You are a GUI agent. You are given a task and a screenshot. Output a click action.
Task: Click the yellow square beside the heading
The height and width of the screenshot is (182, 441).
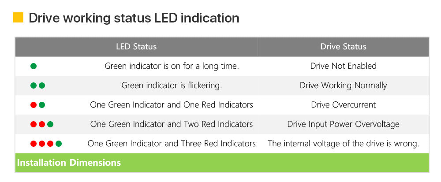point(18,18)
